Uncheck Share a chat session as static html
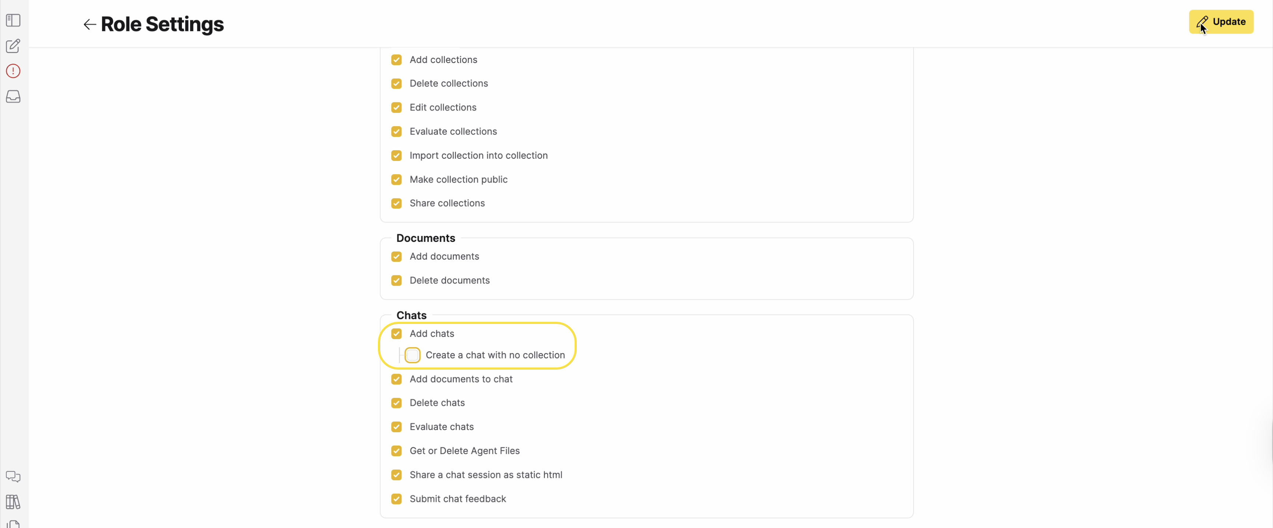This screenshot has width=1273, height=528. (396, 475)
